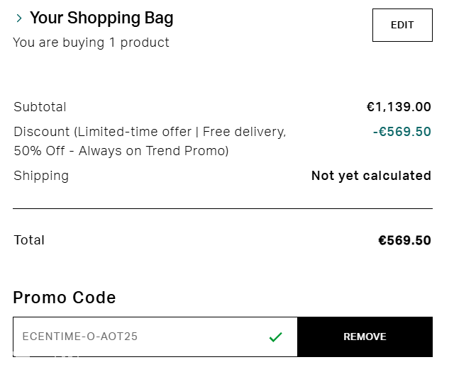Click the "Not yet calculated" shipping value
The width and height of the screenshot is (454, 367).
[371, 176]
